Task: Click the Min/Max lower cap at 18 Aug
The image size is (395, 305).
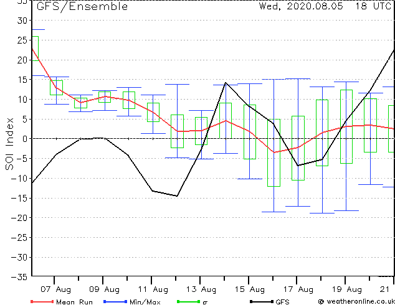Action: click(322, 213)
